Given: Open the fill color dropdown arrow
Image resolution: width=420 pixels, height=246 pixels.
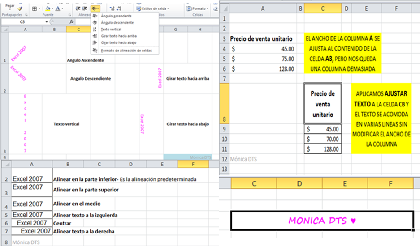Looking at the screenshot, I should (x=52, y=8).
